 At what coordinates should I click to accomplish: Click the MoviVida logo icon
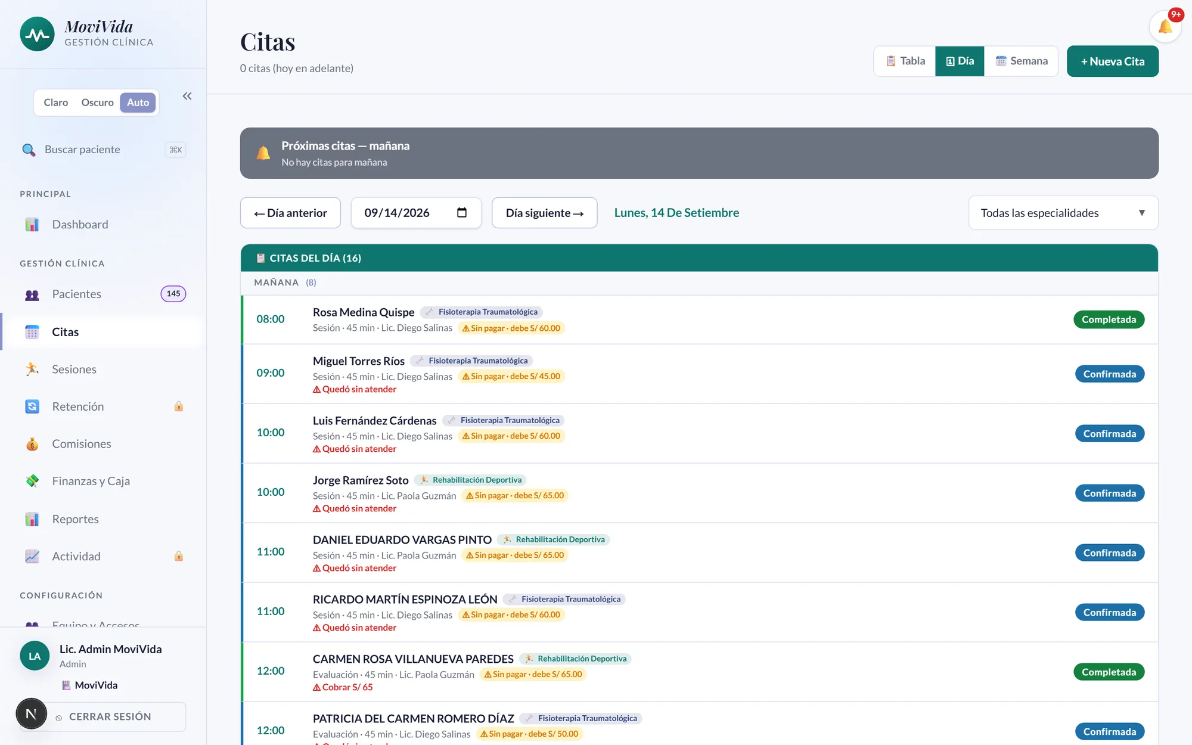click(37, 34)
